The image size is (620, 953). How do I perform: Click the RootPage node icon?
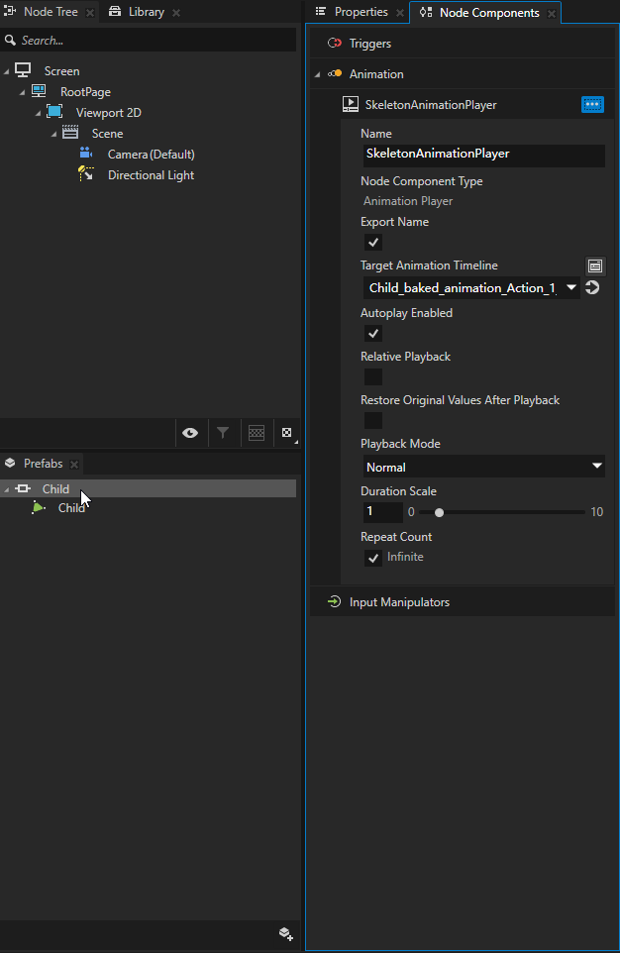pos(39,91)
